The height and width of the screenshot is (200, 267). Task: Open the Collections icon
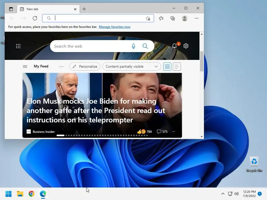click(173, 18)
